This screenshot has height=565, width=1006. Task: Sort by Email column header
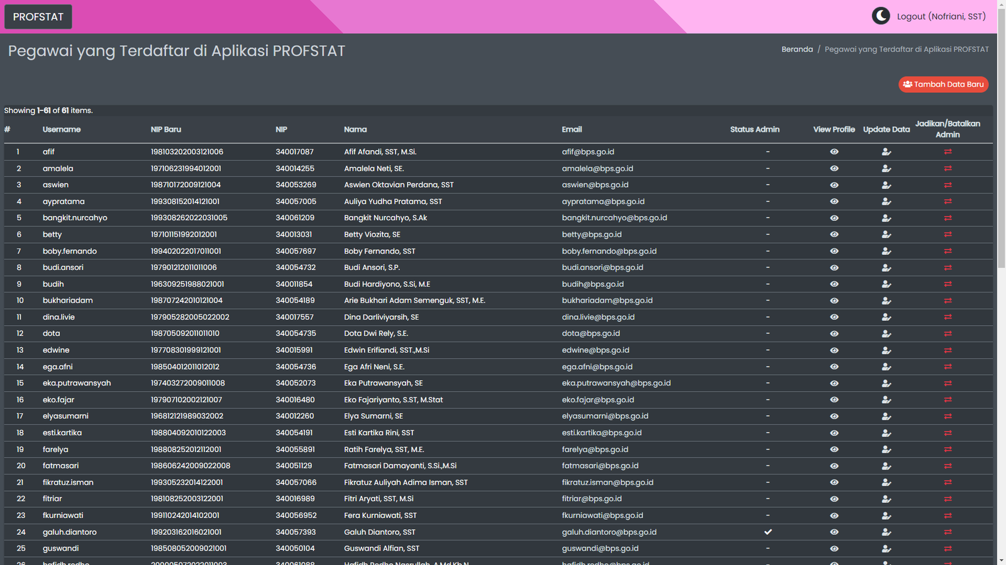click(x=572, y=129)
